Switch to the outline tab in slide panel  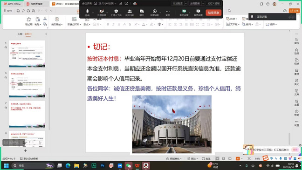pyautogui.click(x=20, y=34)
